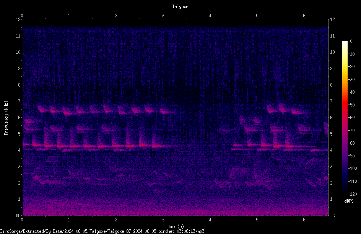Click the first bright call note near 4.3 kHz
The image size is (361, 234).
click(26, 144)
